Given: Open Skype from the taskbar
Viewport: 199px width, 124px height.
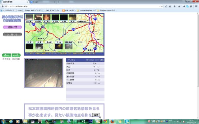Looking at the screenshot, I should [127, 121].
